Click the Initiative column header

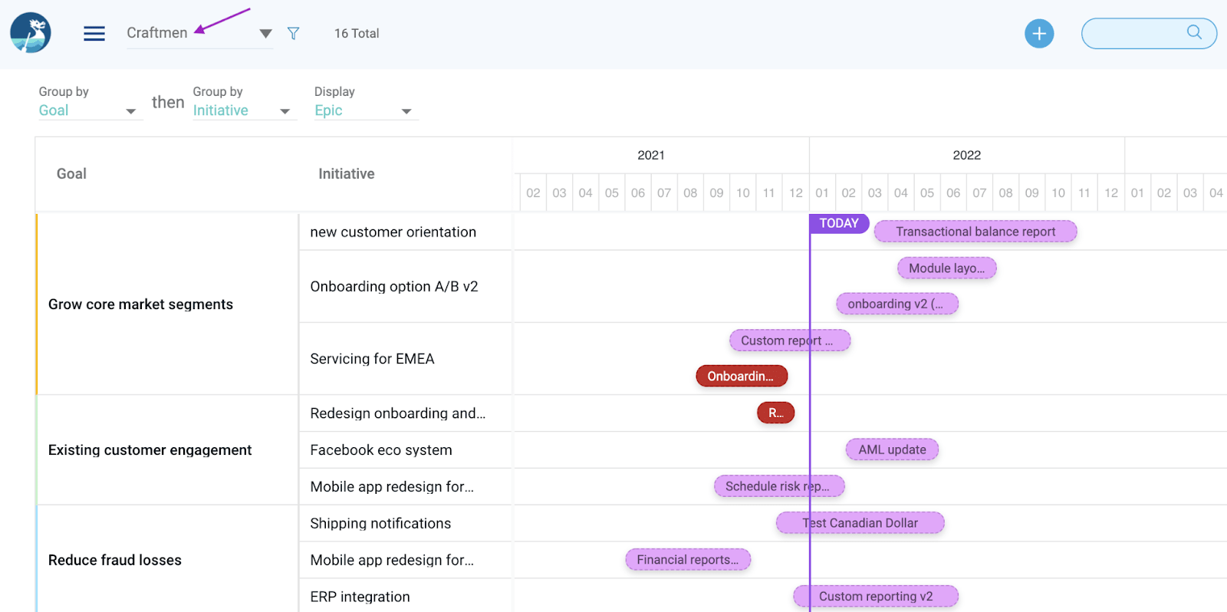[347, 174]
